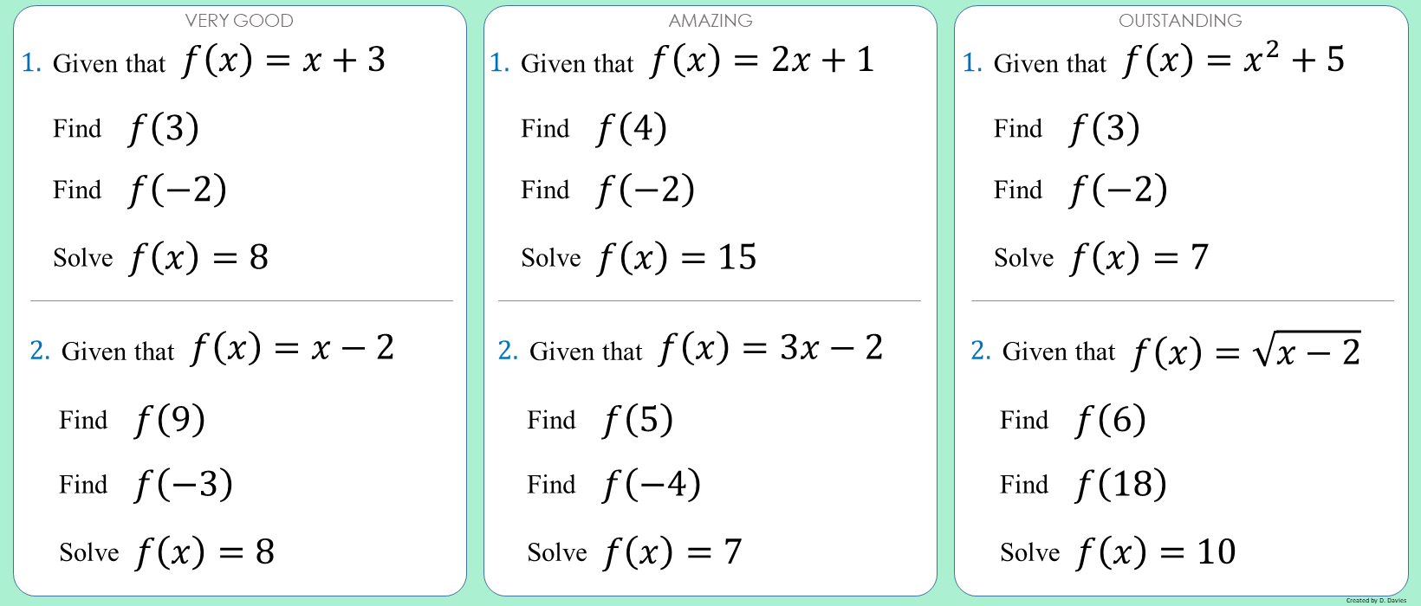Point to the Find f(9) question

pyautogui.click(x=132, y=421)
